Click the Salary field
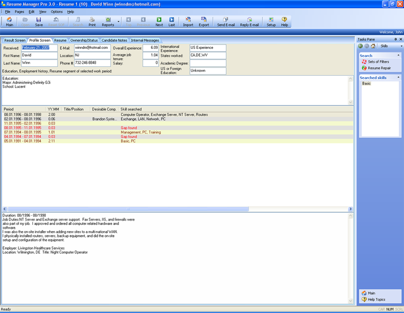Image resolution: width=404 pixels, height=313 pixels. (150, 63)
